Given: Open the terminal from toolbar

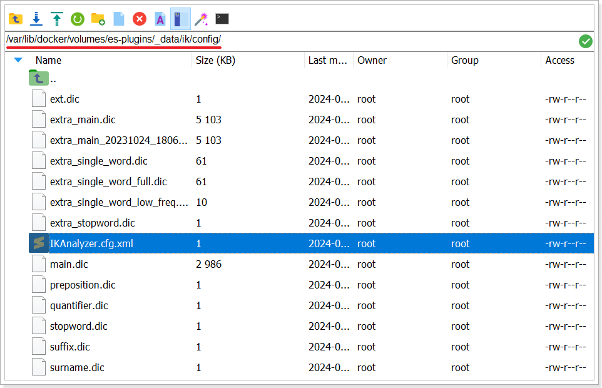Looking at the screenshot, I should pos(222,19).
